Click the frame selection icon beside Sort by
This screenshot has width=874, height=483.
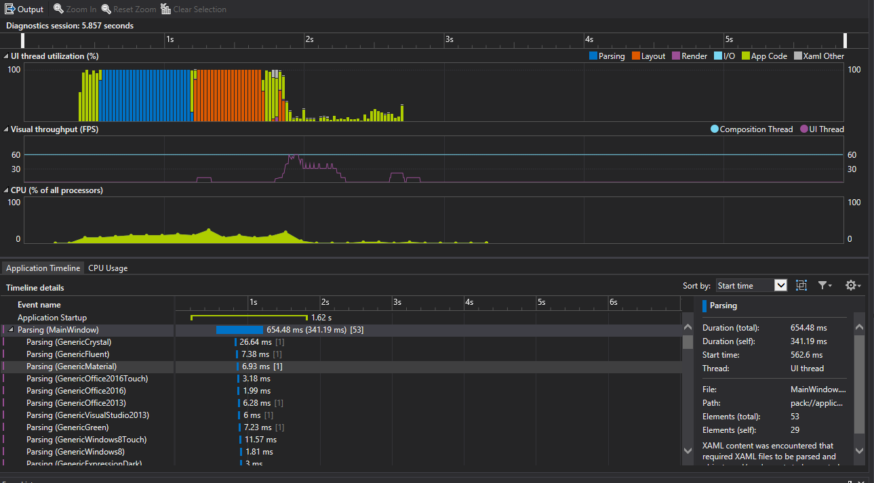point(801,286)
